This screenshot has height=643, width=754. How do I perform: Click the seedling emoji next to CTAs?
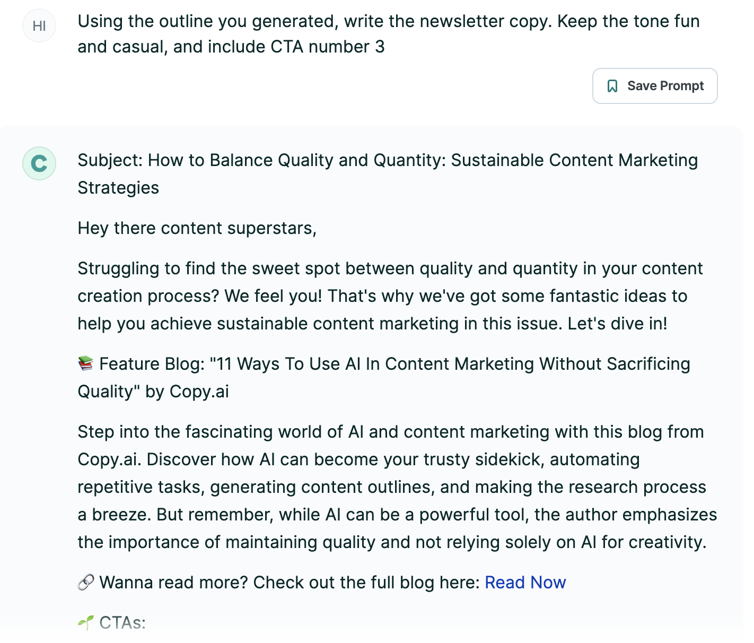coord(86,623)
